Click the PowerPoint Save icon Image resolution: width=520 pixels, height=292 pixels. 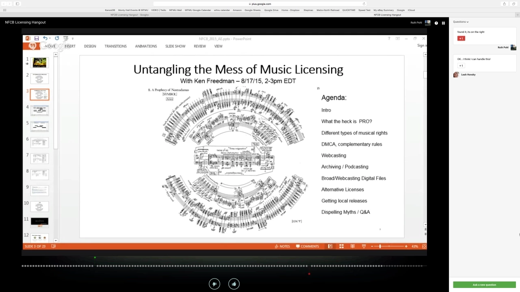click(x=37, y=39)
